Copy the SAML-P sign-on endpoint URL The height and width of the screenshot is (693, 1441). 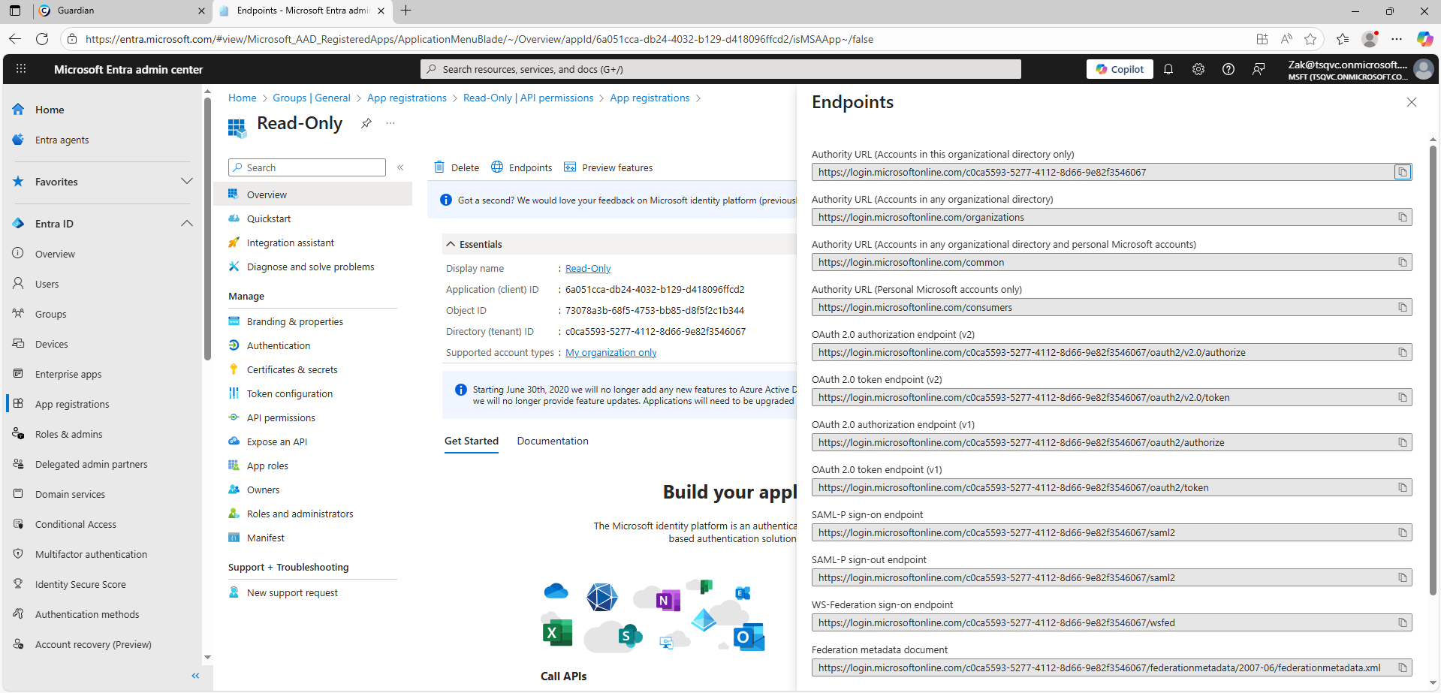(1402, 532)
